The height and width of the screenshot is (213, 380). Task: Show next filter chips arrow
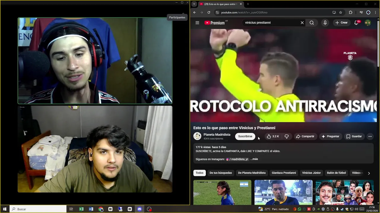(x=369, y=173)
